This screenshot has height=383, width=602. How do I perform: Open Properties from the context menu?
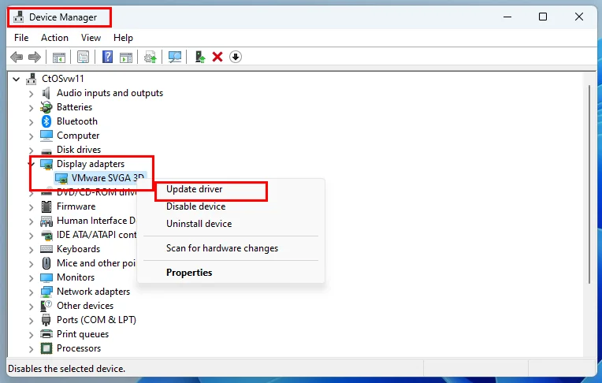(189, 273)
